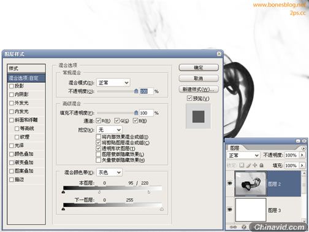The image size is (309, 232).
Task: Click Layers panel 不透明度 100% field
Action: pos(291,155)
